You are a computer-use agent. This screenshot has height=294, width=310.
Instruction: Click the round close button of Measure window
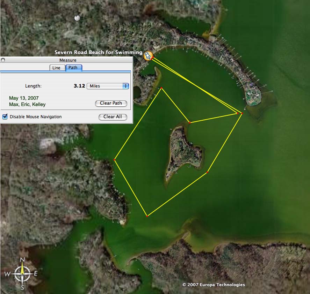[x=3, y=60]
